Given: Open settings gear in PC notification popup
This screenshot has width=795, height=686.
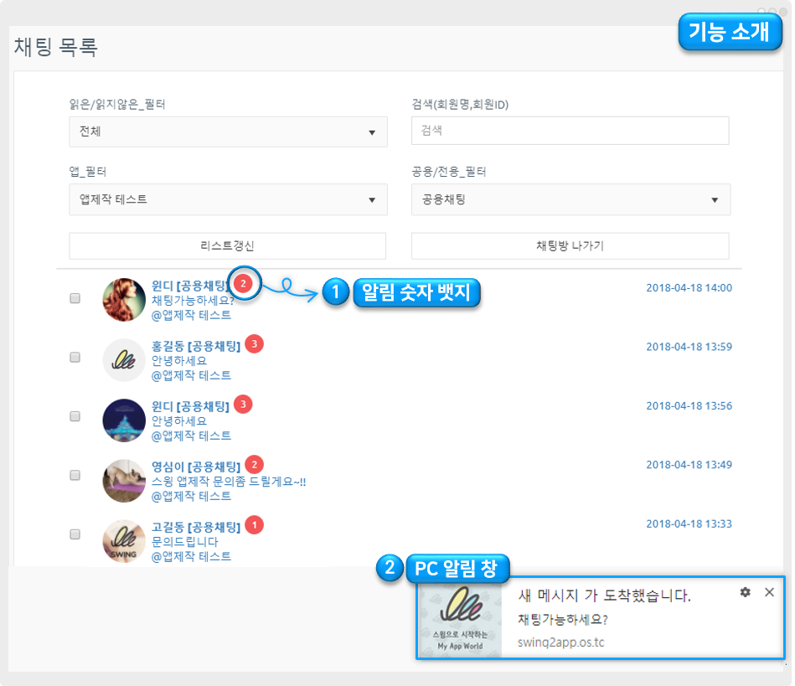Looking at the screenshot, I should (746, 592).
